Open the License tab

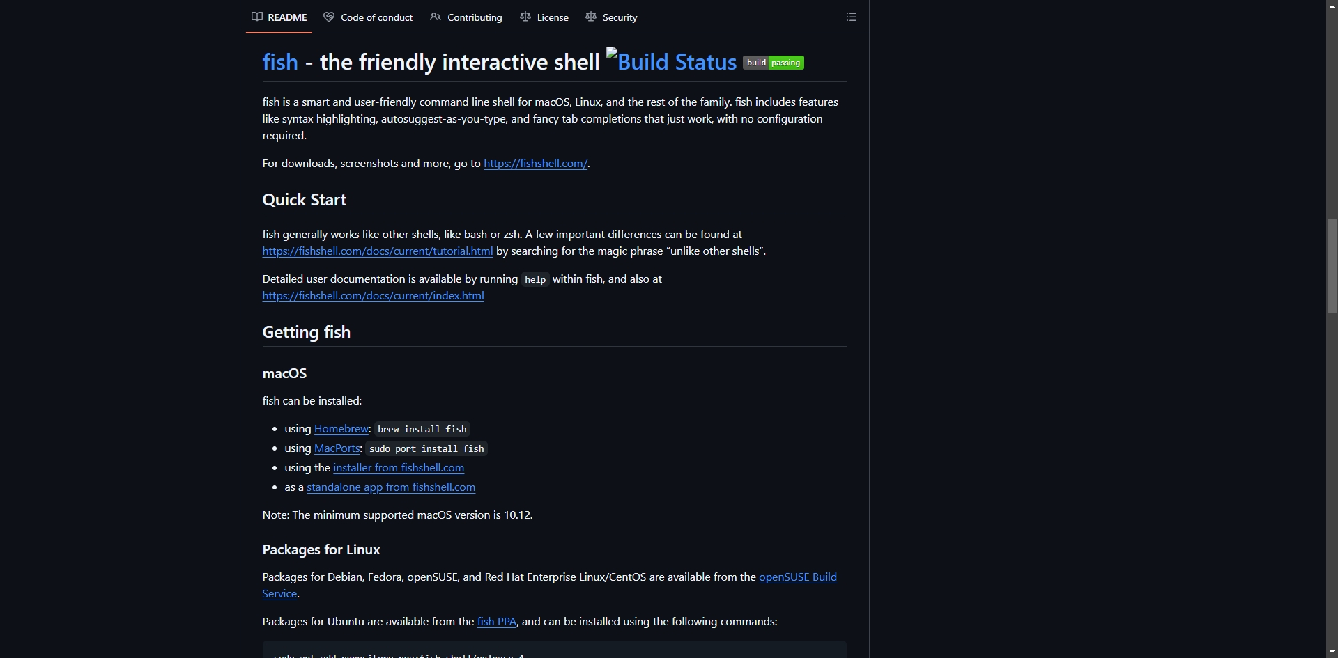544,17
